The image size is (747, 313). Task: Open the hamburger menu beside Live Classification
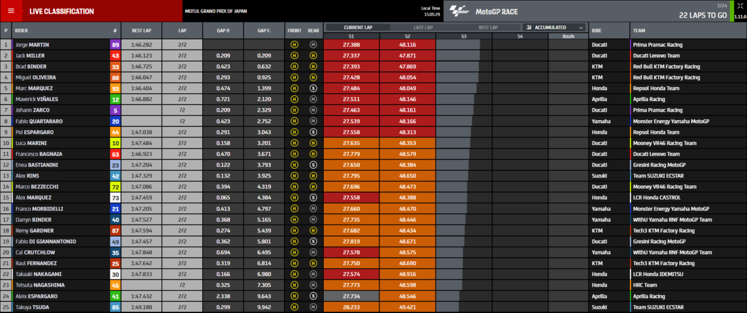(11, 11)
